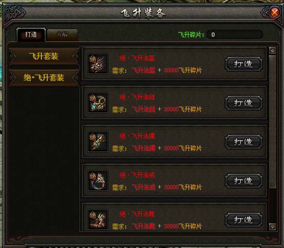This screenshot has width=284, height=248.
Task: Close the 飞升装备 window with red X
Action: tap(275, 12)
